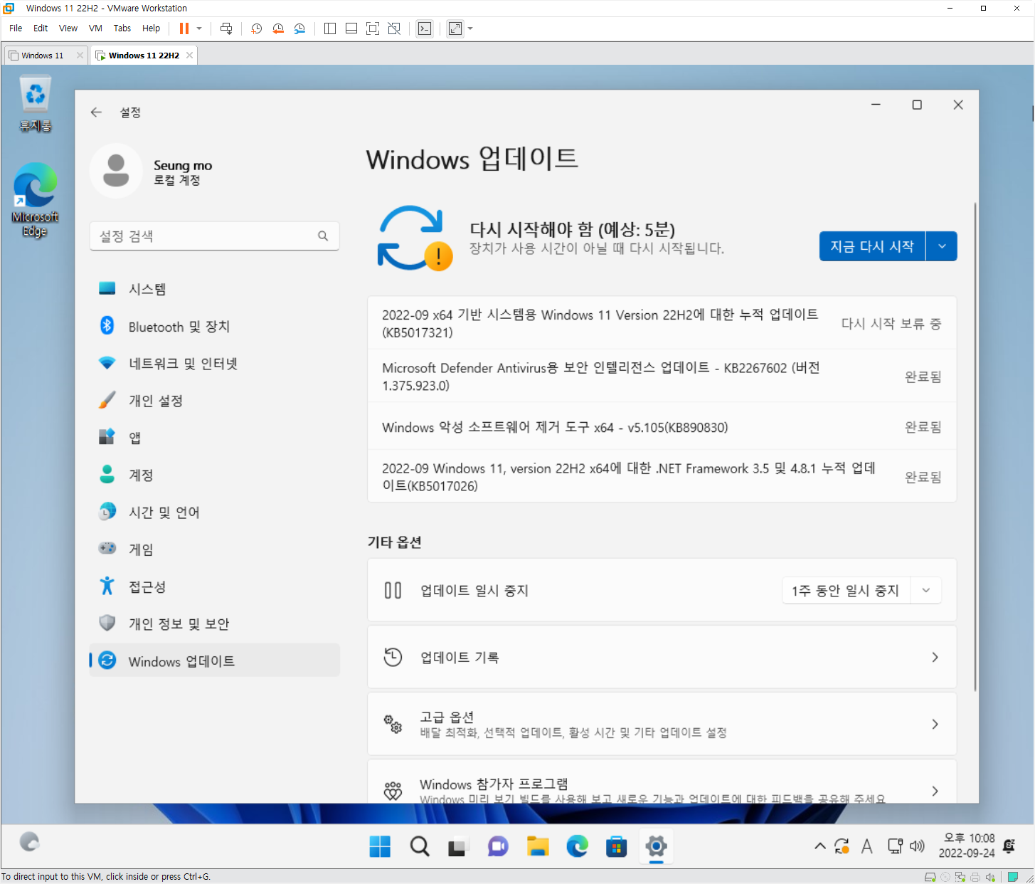Open the VMware File menu
Image resolution: width=1035 pixels, height=884 pixels.
point(16,28)
